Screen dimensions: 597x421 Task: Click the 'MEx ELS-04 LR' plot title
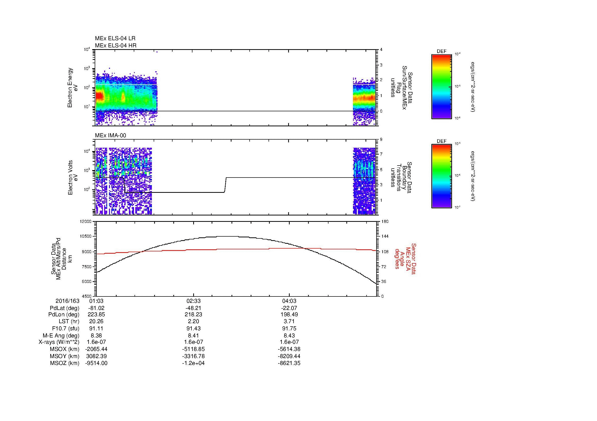point(115,38)
